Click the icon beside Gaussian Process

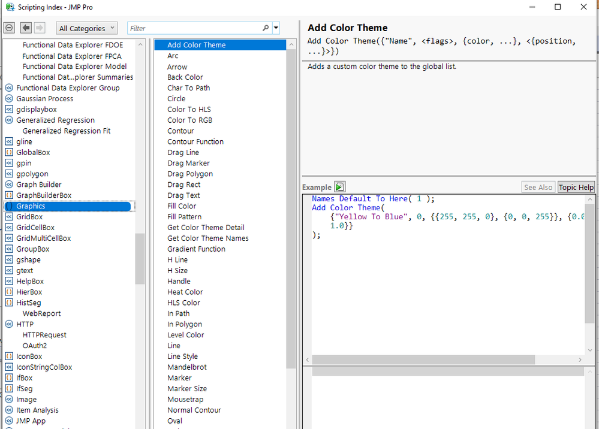(x=9, y=98)
